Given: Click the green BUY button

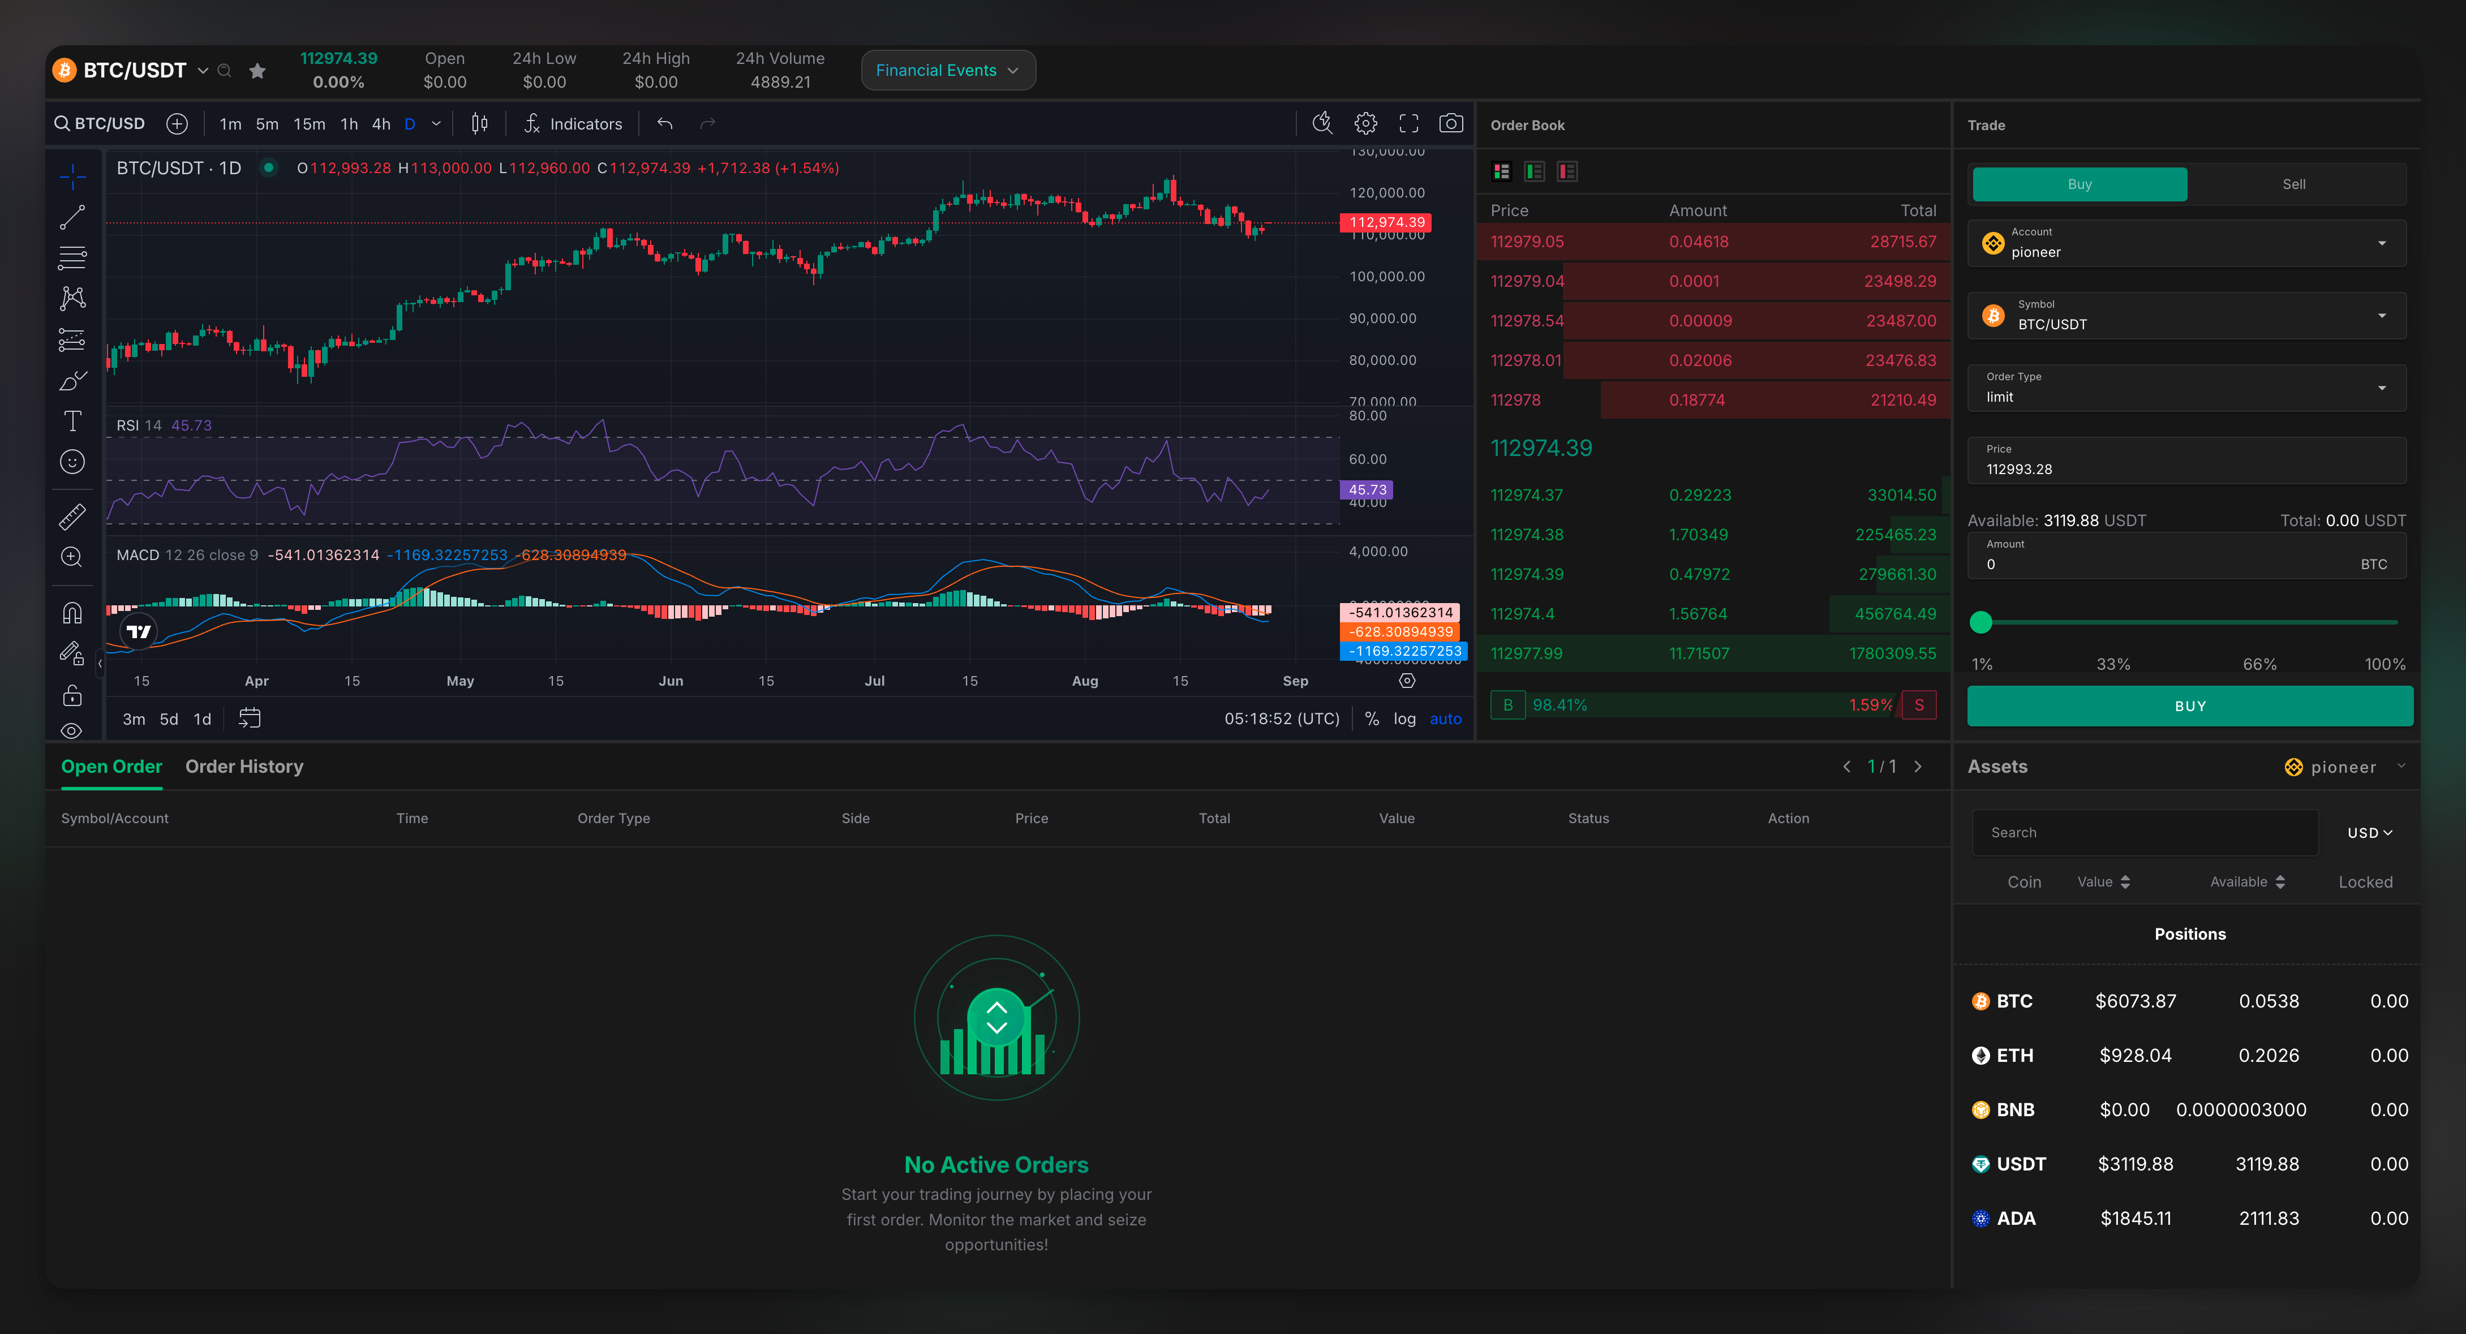Looking at the screenshot, I should [x=2188, y=705].
